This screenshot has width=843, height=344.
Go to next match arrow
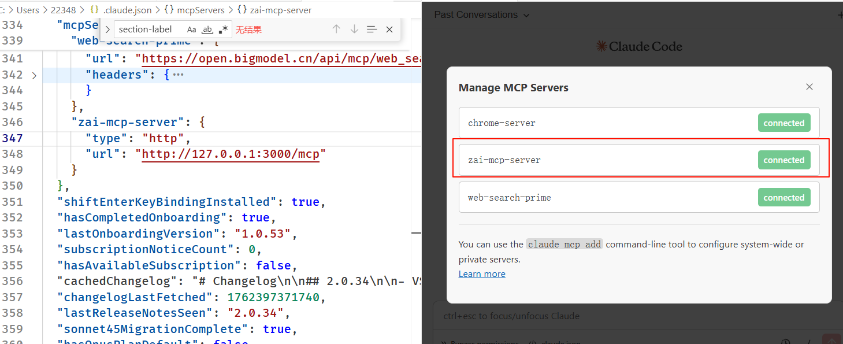[x=354, y=29]
